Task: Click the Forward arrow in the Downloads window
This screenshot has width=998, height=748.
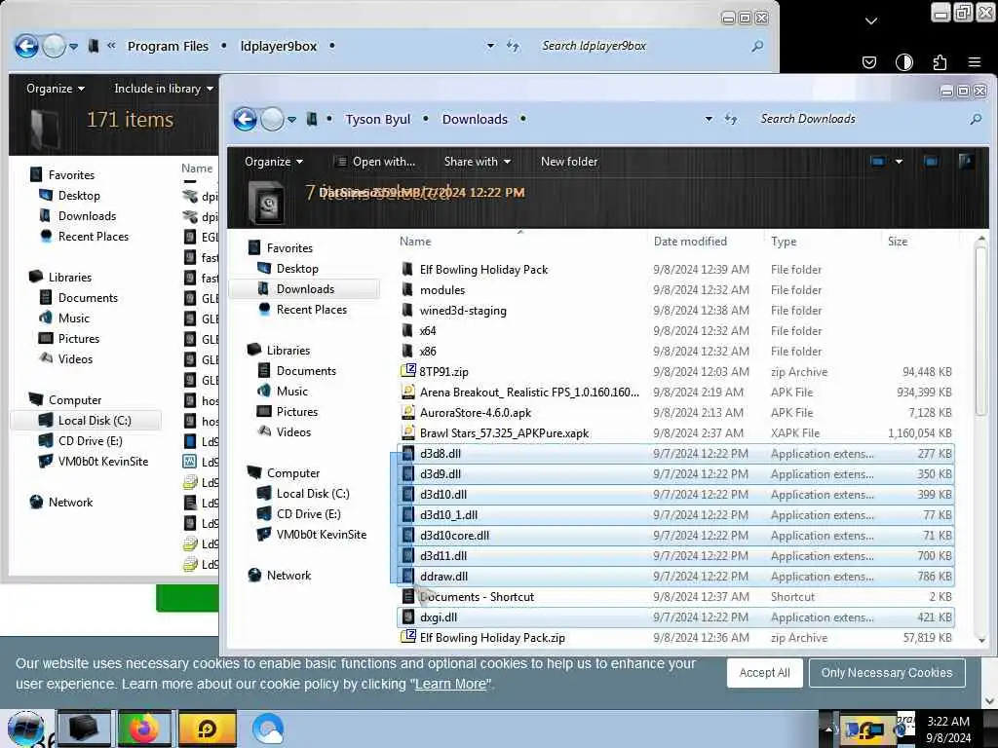Action: pyautogui.click(x=273, y=119)
